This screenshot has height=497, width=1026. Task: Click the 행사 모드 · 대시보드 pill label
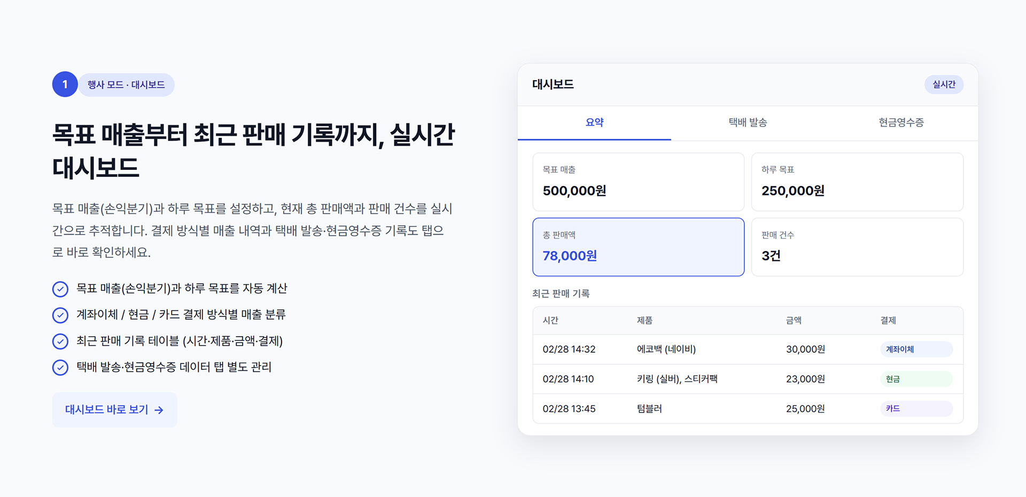click(126, 85)
